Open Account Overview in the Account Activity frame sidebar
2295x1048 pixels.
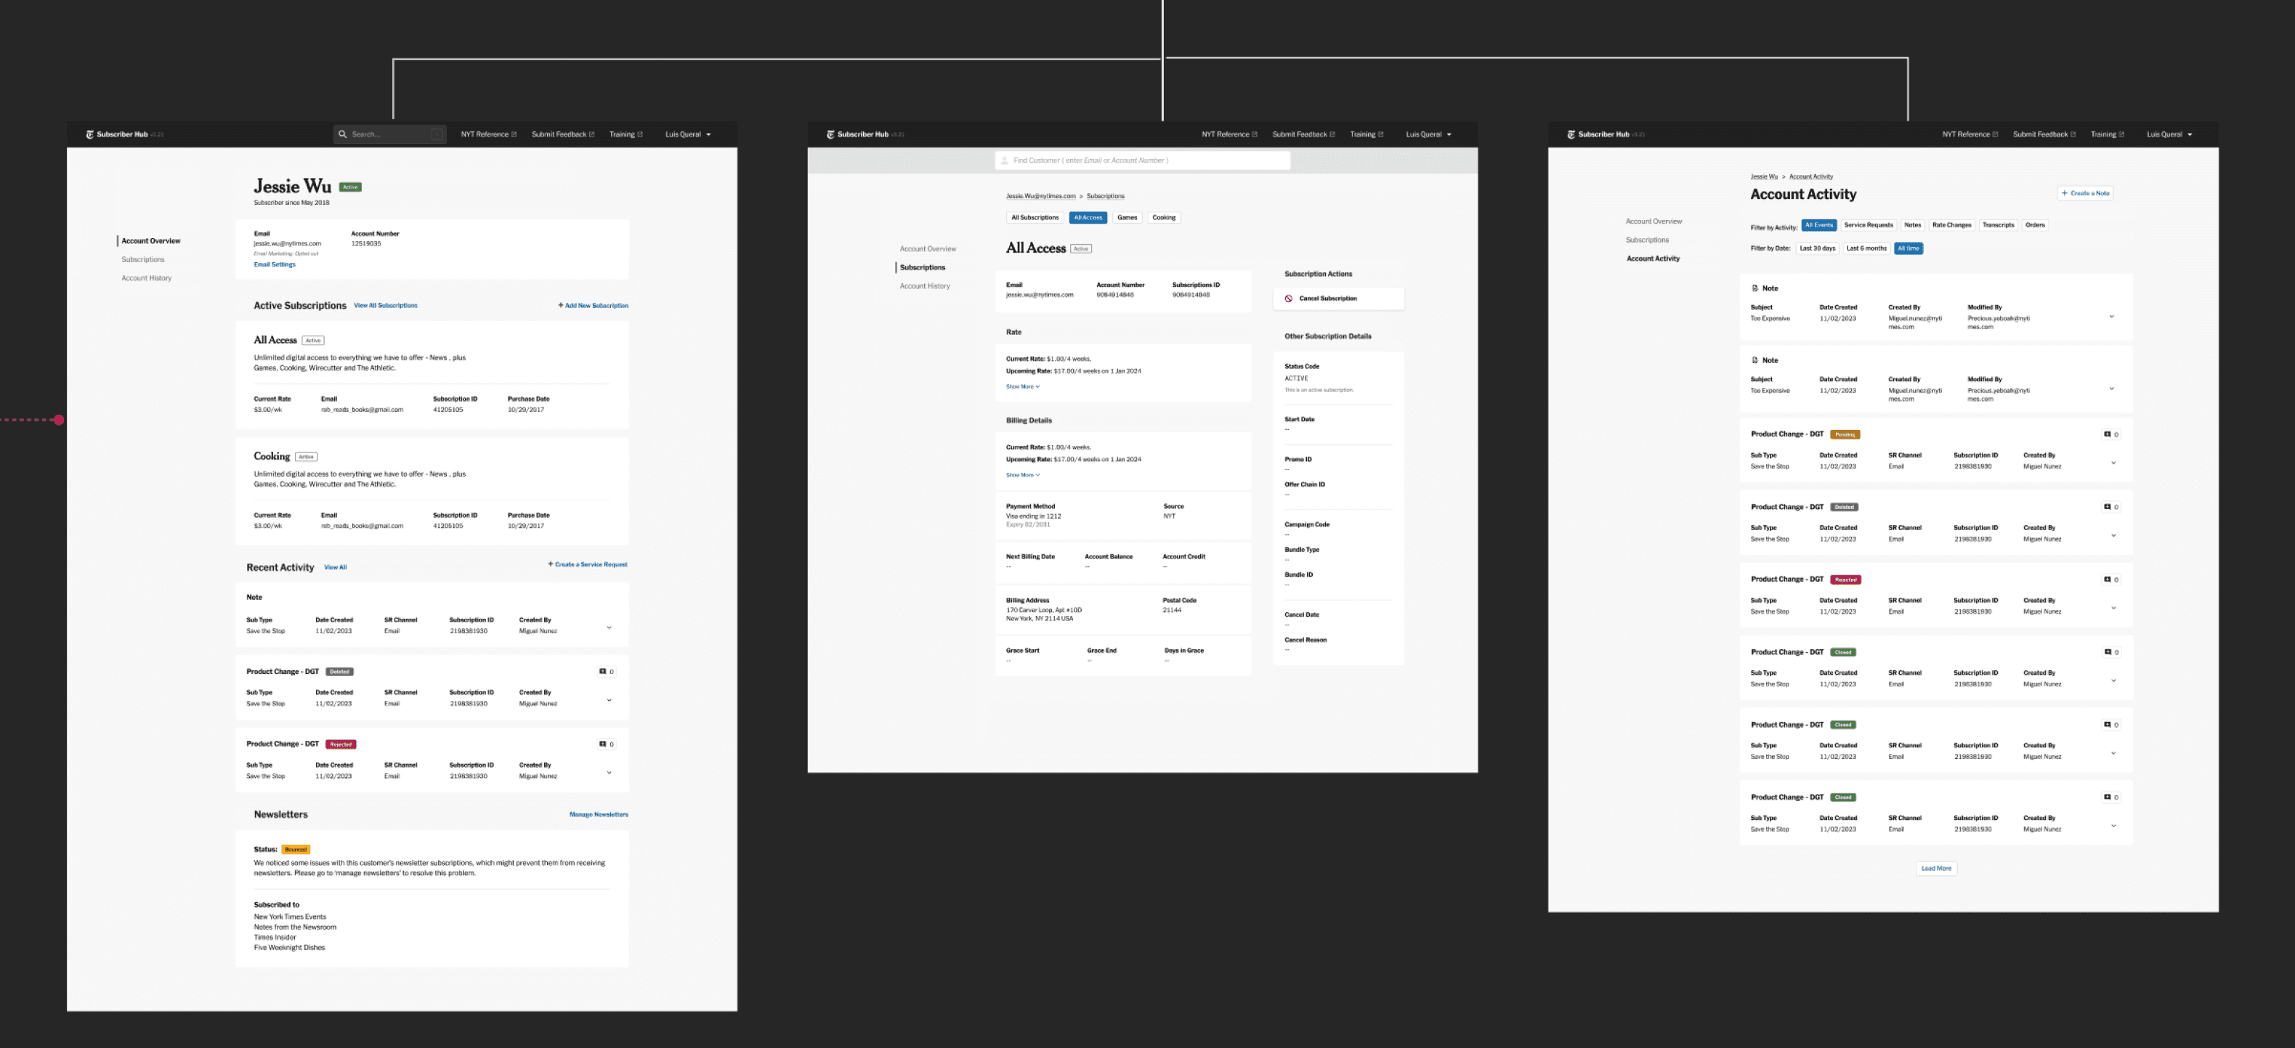[x=1654, y=222]
